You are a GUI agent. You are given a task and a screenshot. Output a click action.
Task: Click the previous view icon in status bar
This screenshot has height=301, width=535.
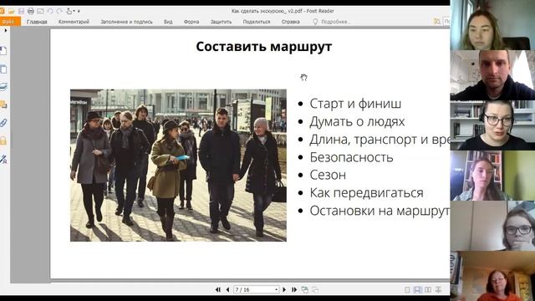coord(305,290)
